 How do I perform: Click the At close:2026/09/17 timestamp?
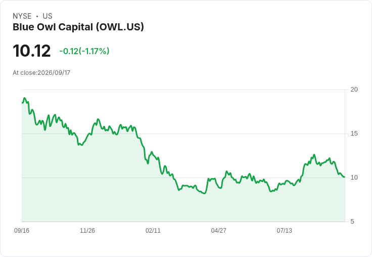click(x=41, y=73)
